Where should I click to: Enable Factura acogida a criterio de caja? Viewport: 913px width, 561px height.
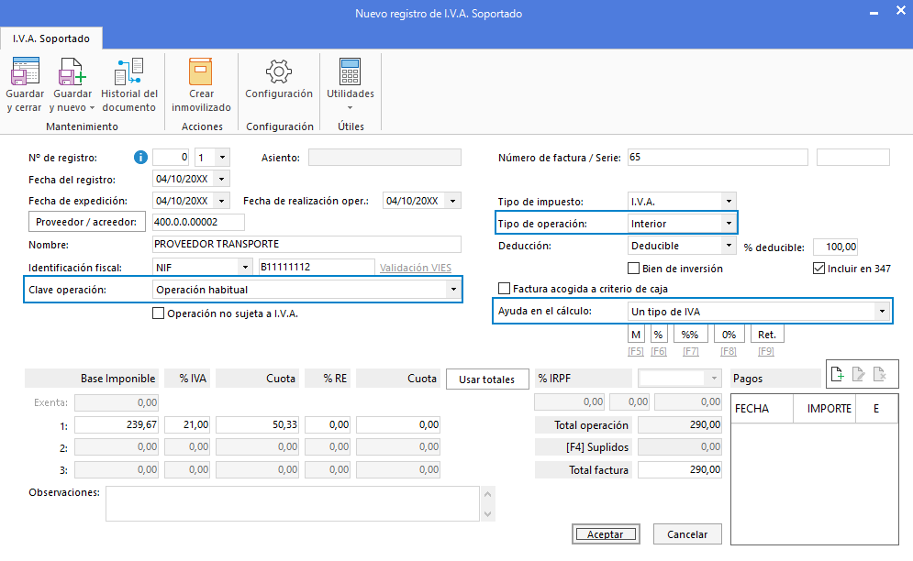pyautogui.click(x=505, y=289)
